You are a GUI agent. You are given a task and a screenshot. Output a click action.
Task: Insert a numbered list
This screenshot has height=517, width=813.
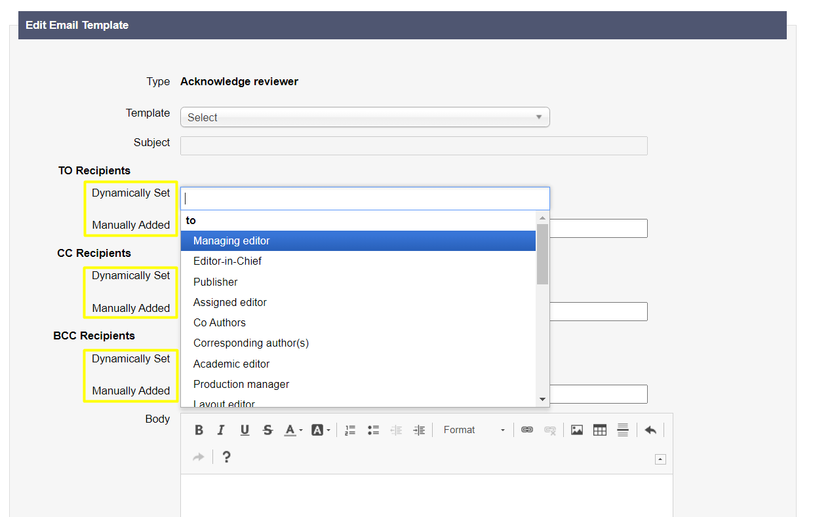(x=350, y=431)
